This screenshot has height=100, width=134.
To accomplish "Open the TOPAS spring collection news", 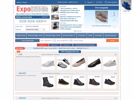I will tap(71, 27).
